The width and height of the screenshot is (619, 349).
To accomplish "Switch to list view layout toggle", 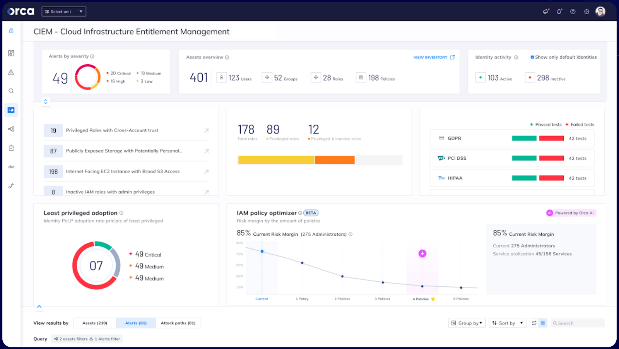I will click(x=543, y=323).
